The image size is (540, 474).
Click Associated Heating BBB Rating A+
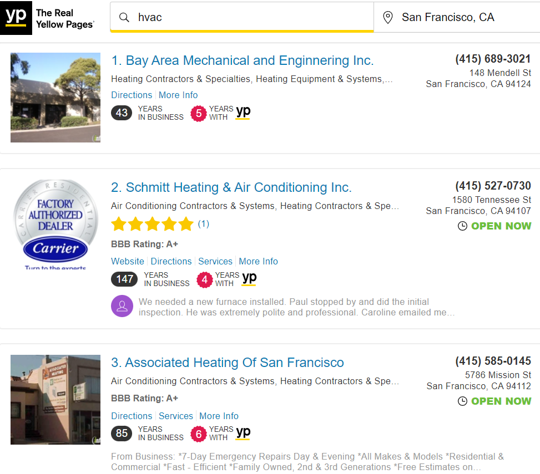coord(144,398)
